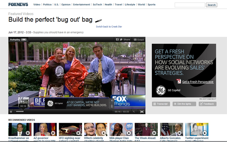Open the U.S. news section

[x=56, y=4]
